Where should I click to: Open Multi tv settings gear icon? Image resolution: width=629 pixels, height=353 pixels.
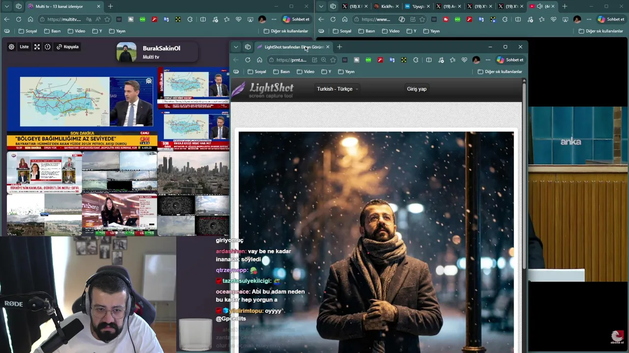click(x=11, y=47)
